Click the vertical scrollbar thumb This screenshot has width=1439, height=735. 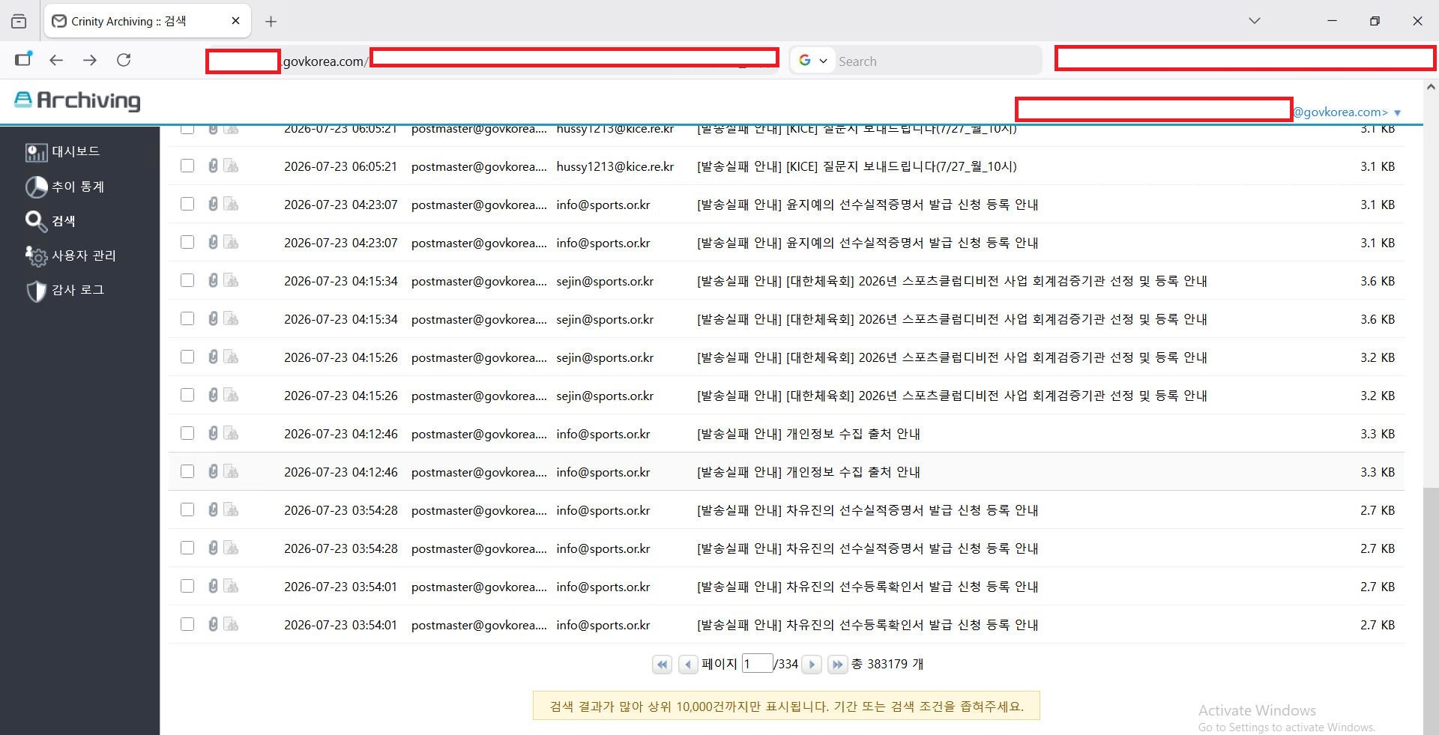tap(1431, 611)
